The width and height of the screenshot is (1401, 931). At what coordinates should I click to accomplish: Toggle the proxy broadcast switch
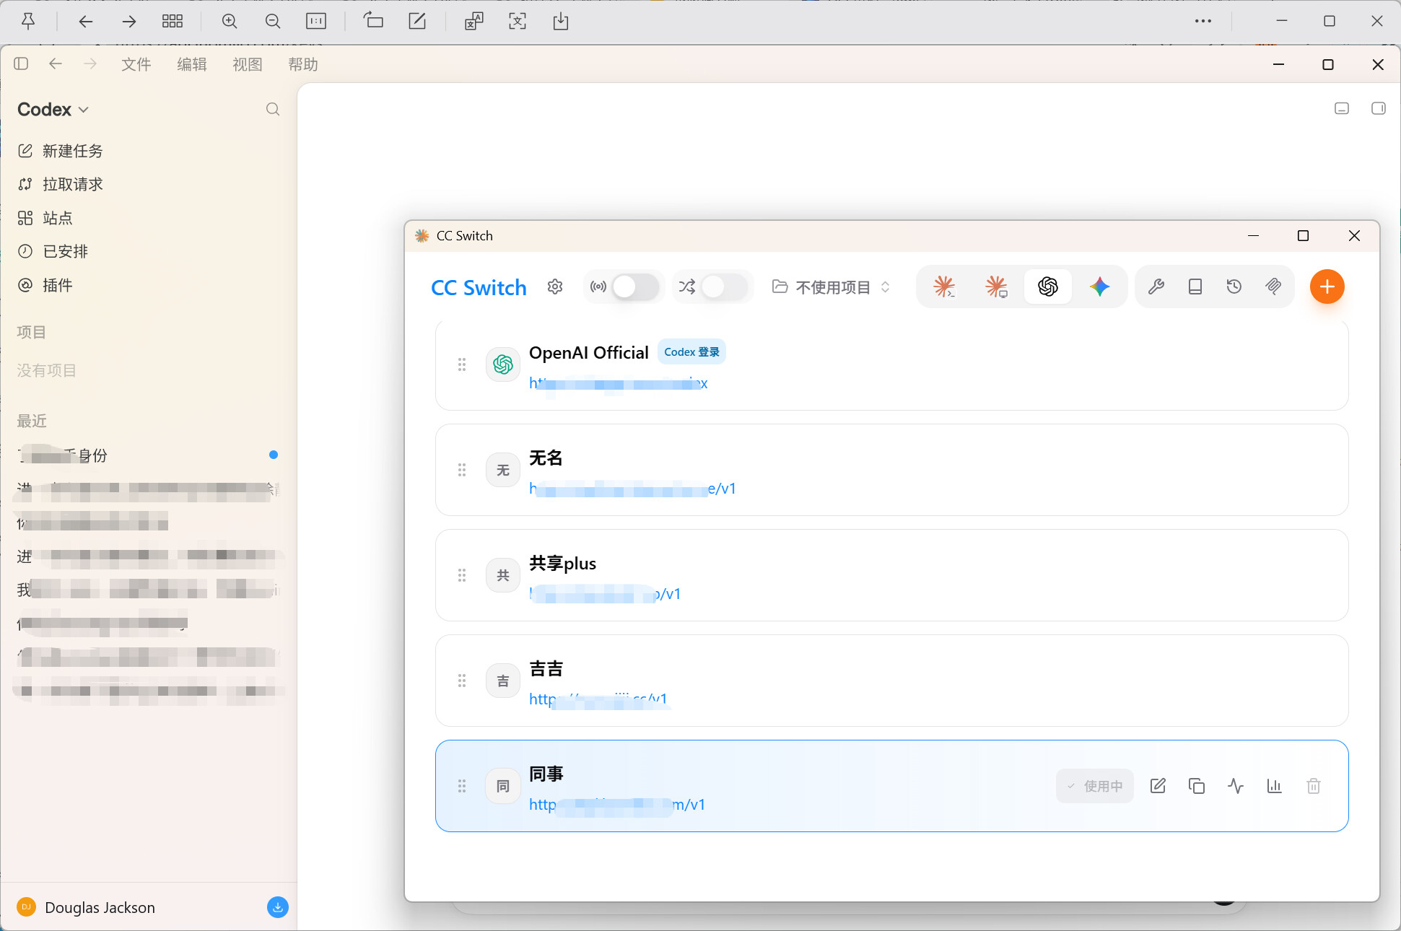[635, 287]
